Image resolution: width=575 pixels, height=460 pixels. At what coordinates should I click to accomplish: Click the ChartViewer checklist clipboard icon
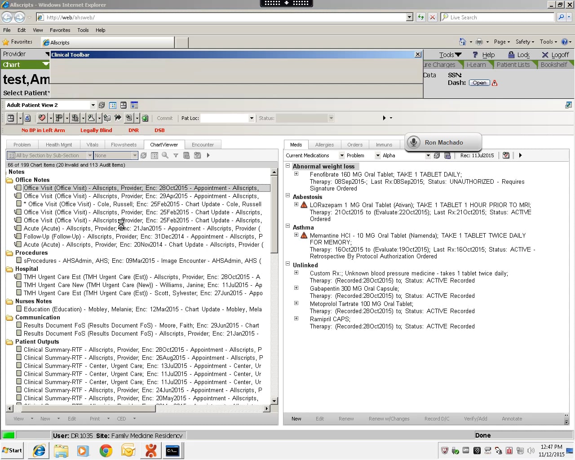pyautogui.click(x=197, y=155)
